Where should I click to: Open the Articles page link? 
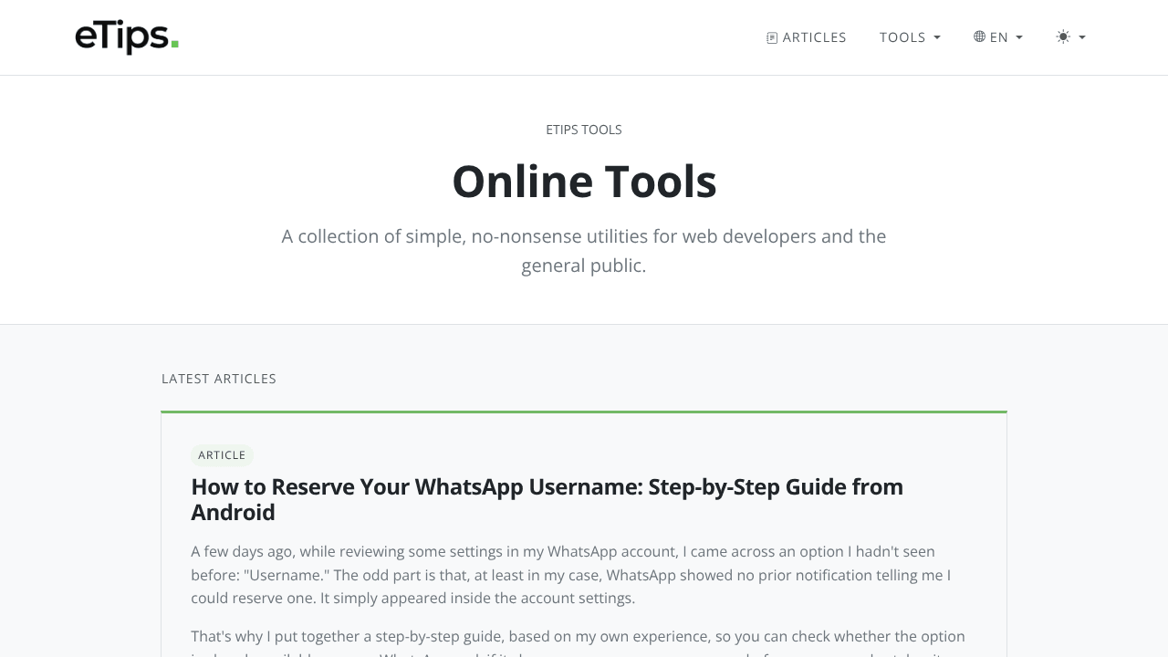coord(807,37)
